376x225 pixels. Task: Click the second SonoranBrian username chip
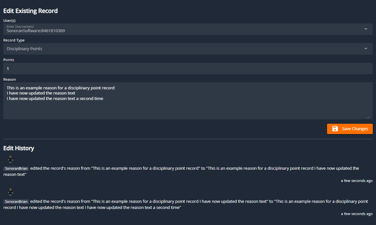(16, 202)
